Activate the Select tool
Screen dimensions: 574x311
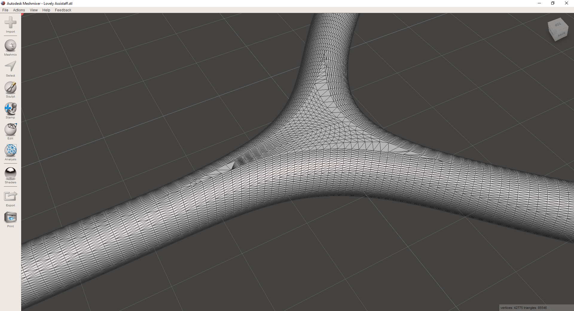tap(10, 66)
